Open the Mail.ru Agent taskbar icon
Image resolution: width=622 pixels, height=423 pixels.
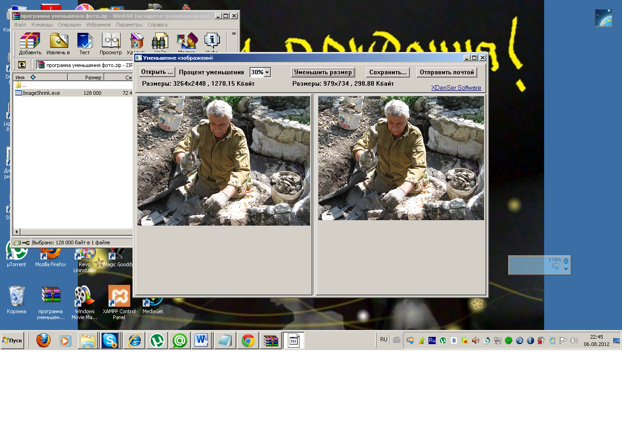coord(180,340)
